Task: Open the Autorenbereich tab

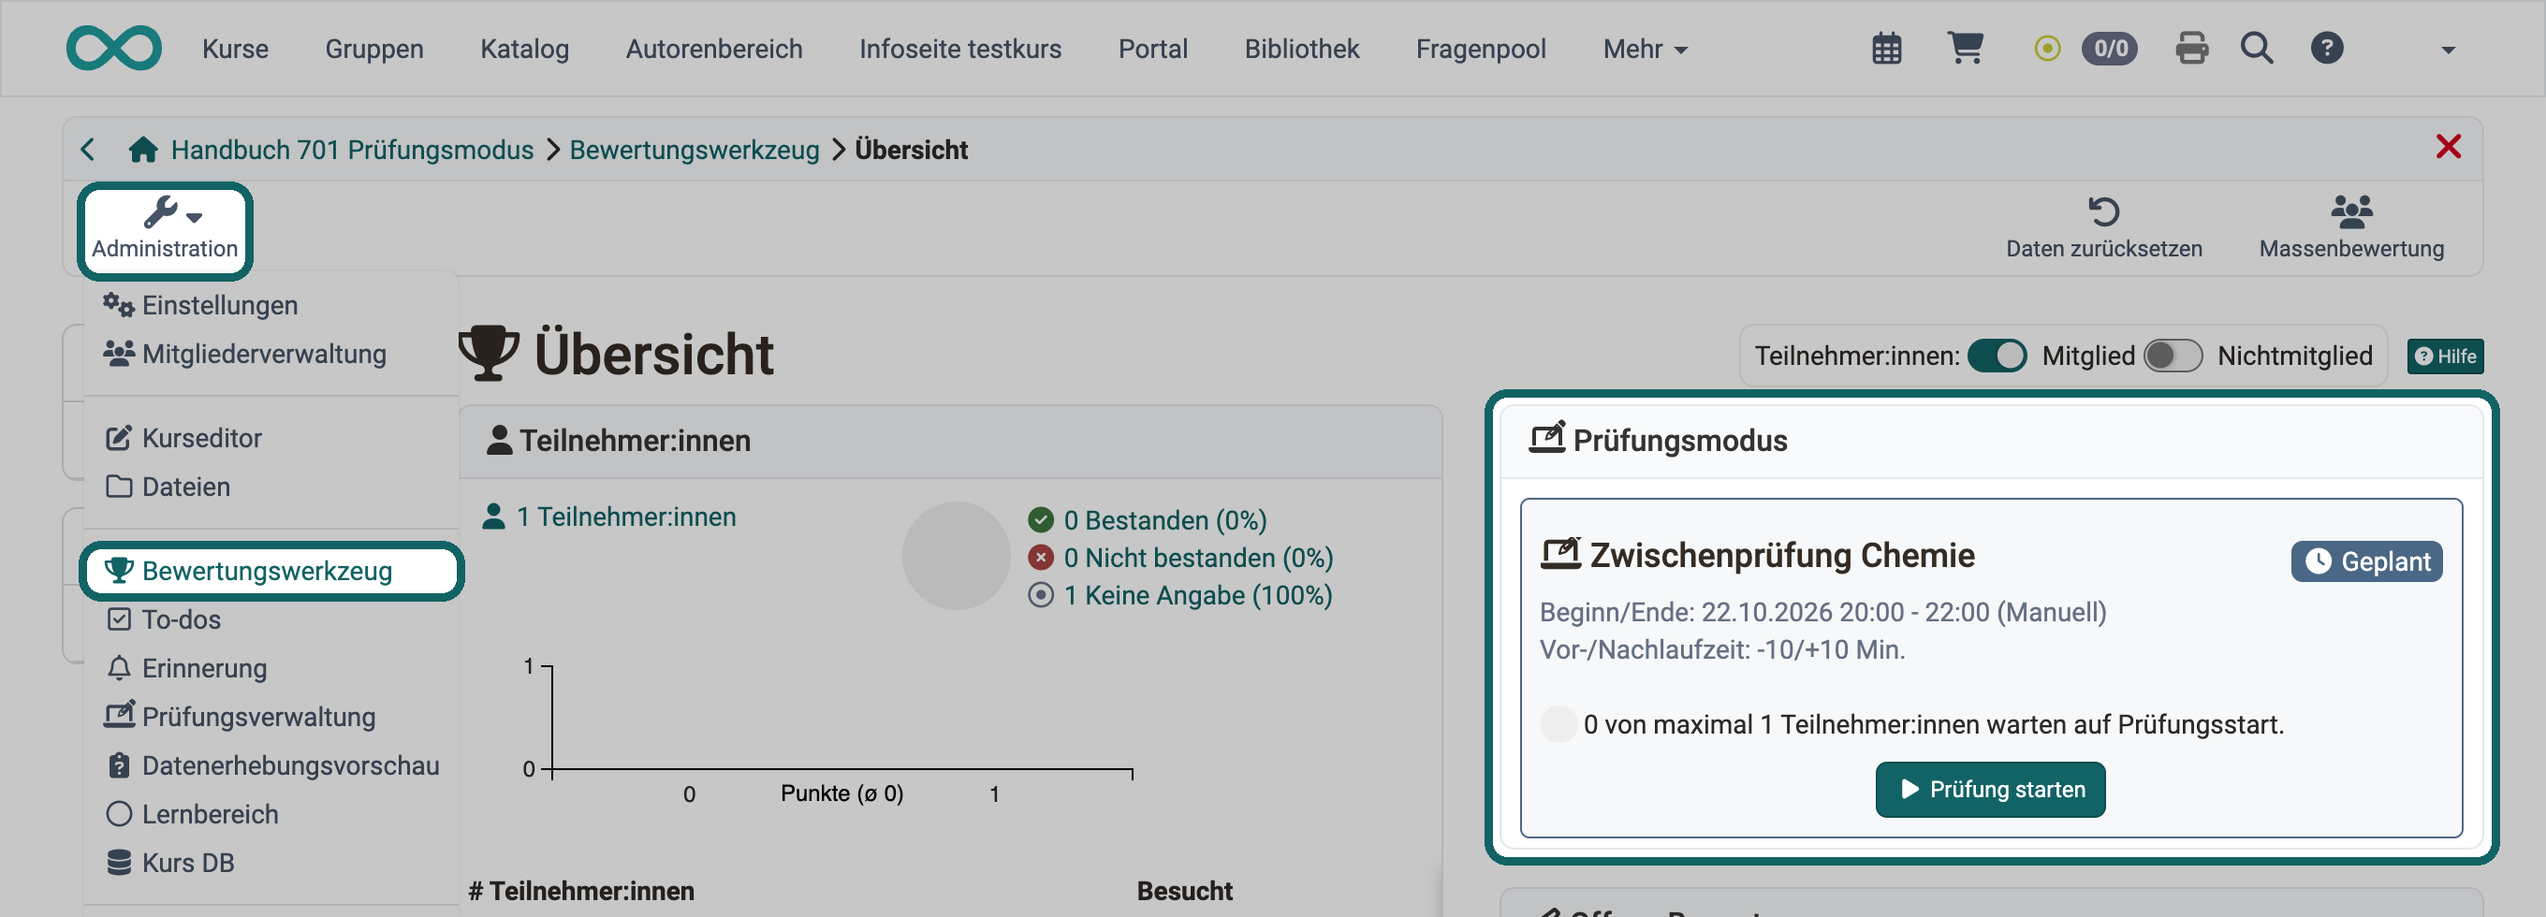Action: 713,49
